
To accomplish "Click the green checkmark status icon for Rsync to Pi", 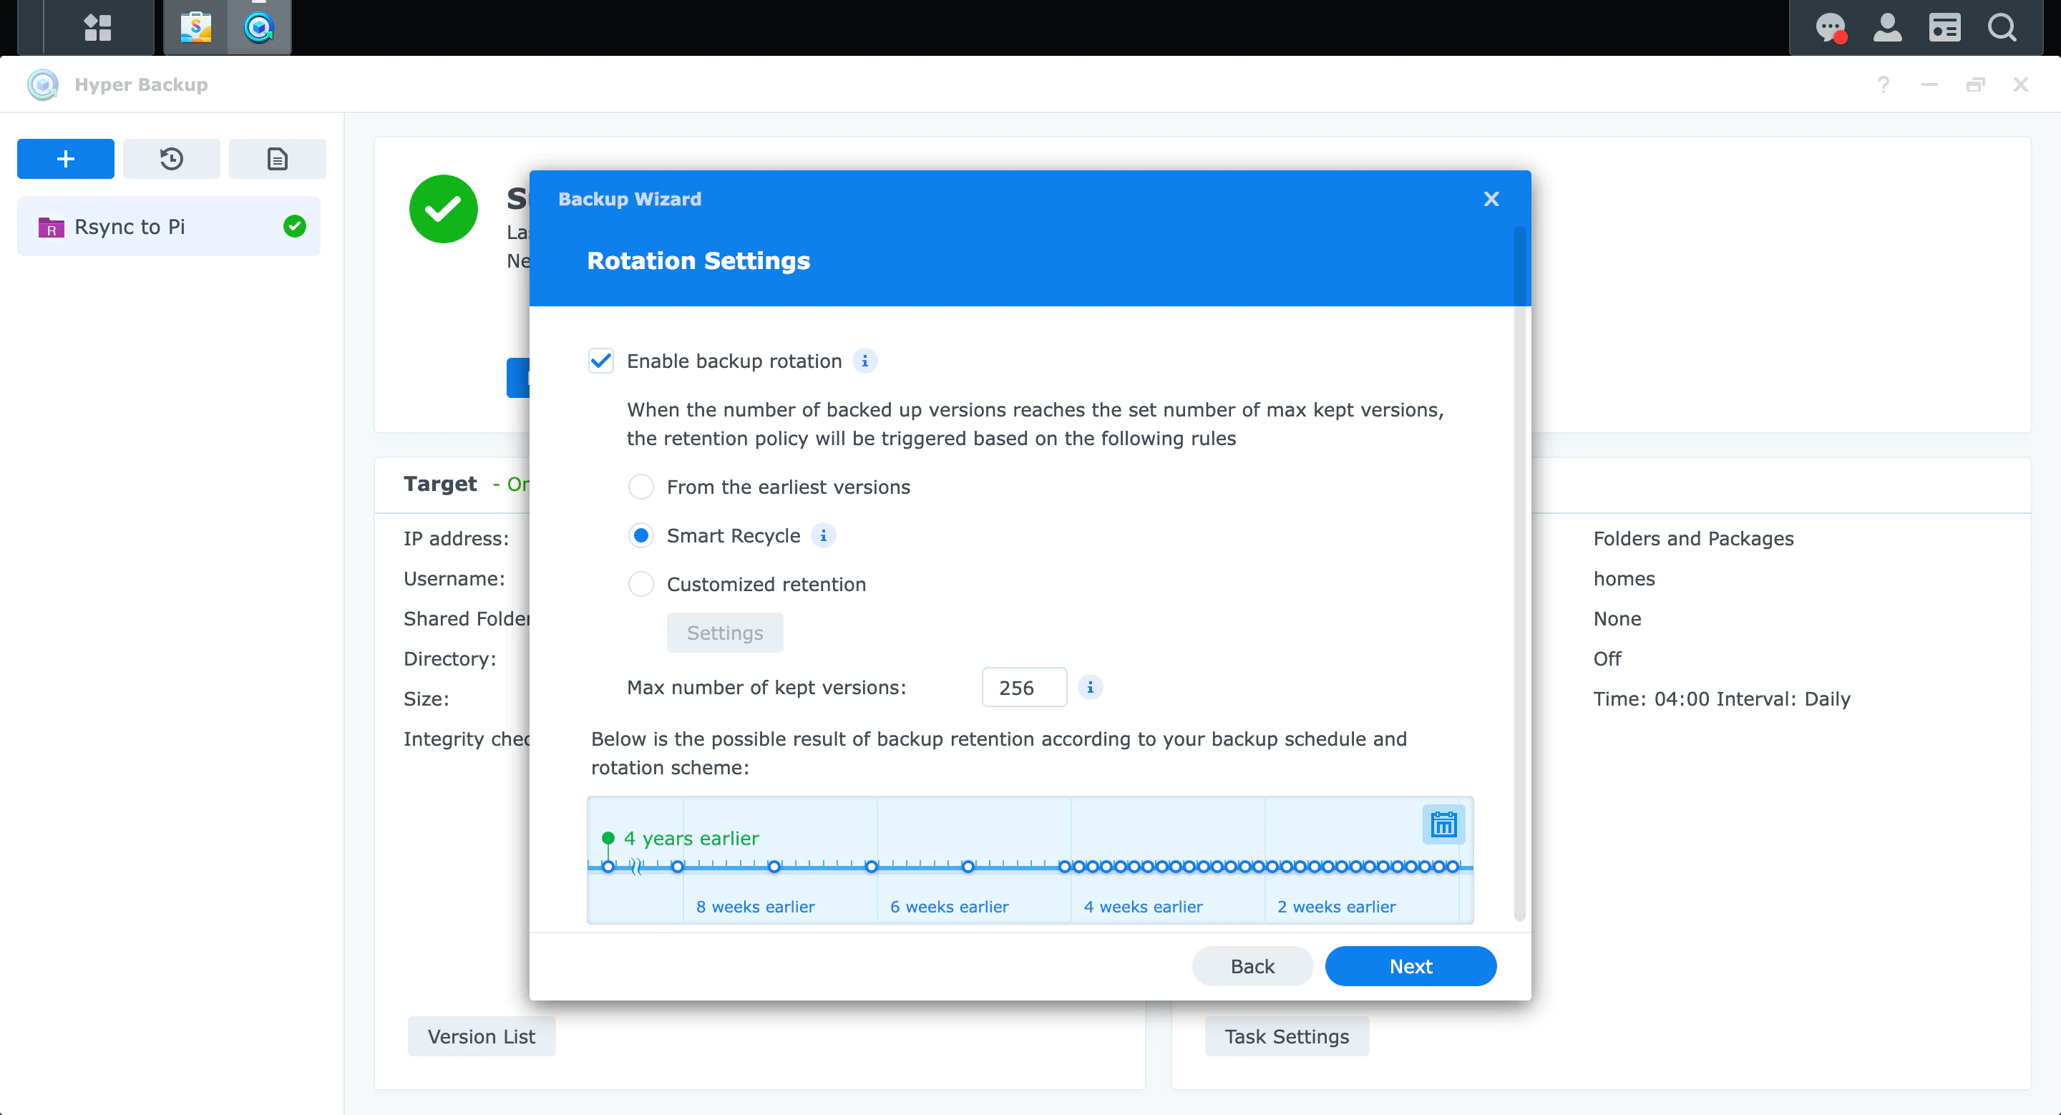I will point(296,227).
